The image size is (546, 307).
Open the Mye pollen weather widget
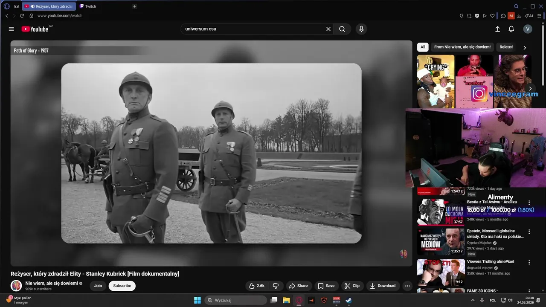[19, 300]
